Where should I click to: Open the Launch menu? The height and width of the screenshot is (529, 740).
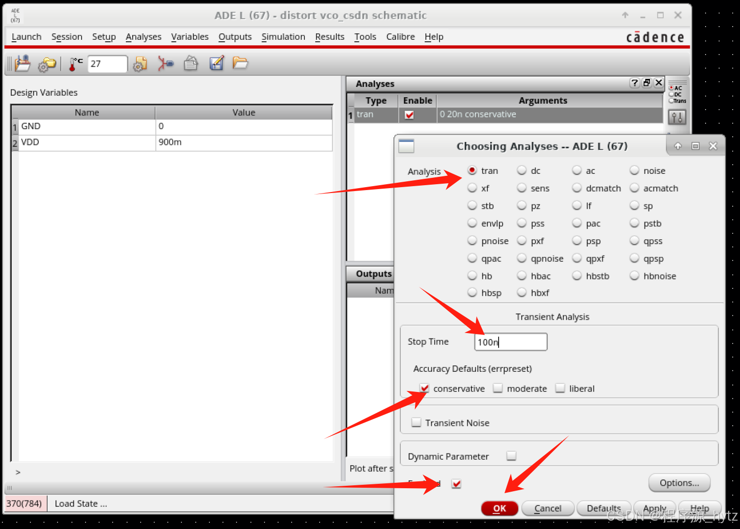pyautogui.click(x=27, y=37)
